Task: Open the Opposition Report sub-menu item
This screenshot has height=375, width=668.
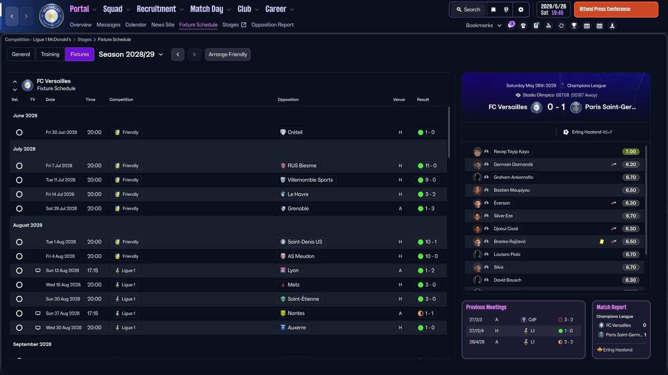Action: (x=272, y=24)
